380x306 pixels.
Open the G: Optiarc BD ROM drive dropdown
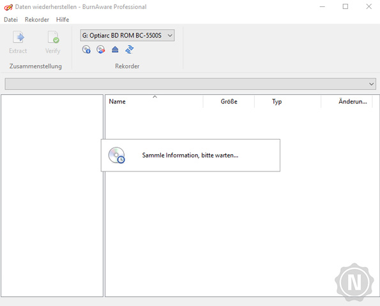point(127,36)
